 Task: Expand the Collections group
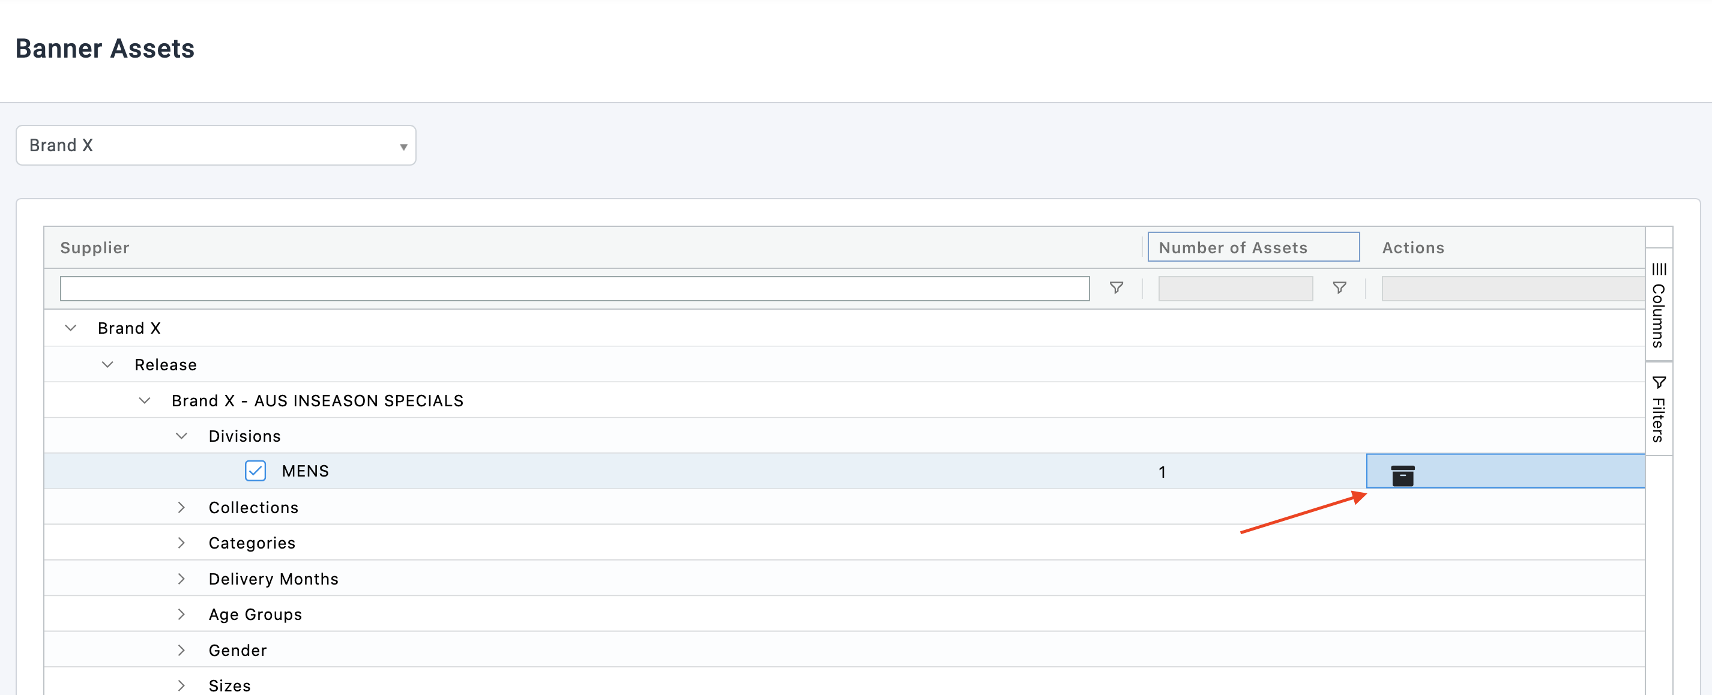click(181, 508)
